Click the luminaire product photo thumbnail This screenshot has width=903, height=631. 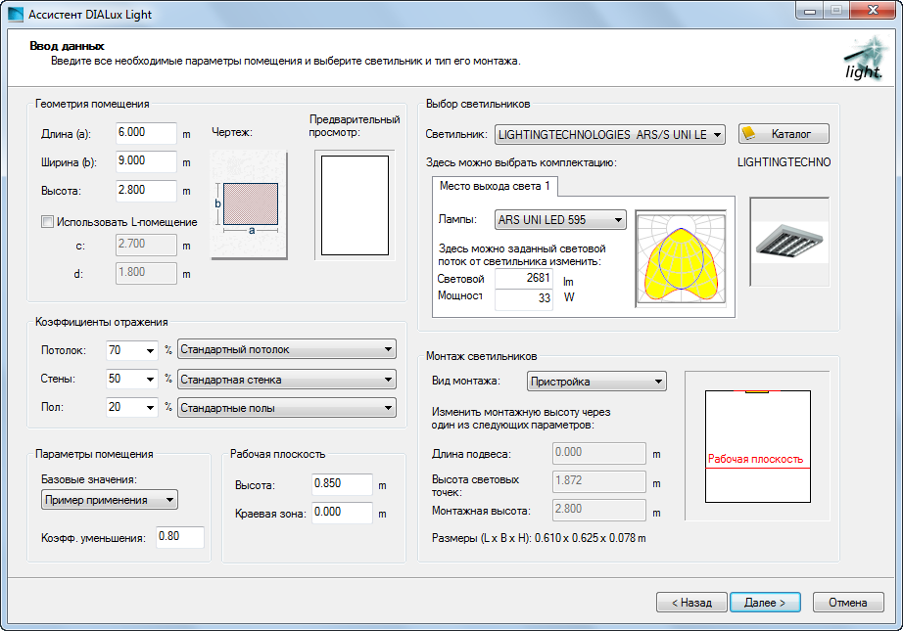(x=788, y=242)
